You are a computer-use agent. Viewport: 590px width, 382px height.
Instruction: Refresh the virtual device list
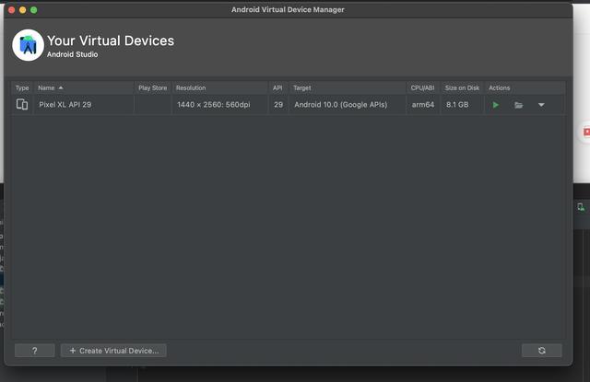[x=541, y=351]
